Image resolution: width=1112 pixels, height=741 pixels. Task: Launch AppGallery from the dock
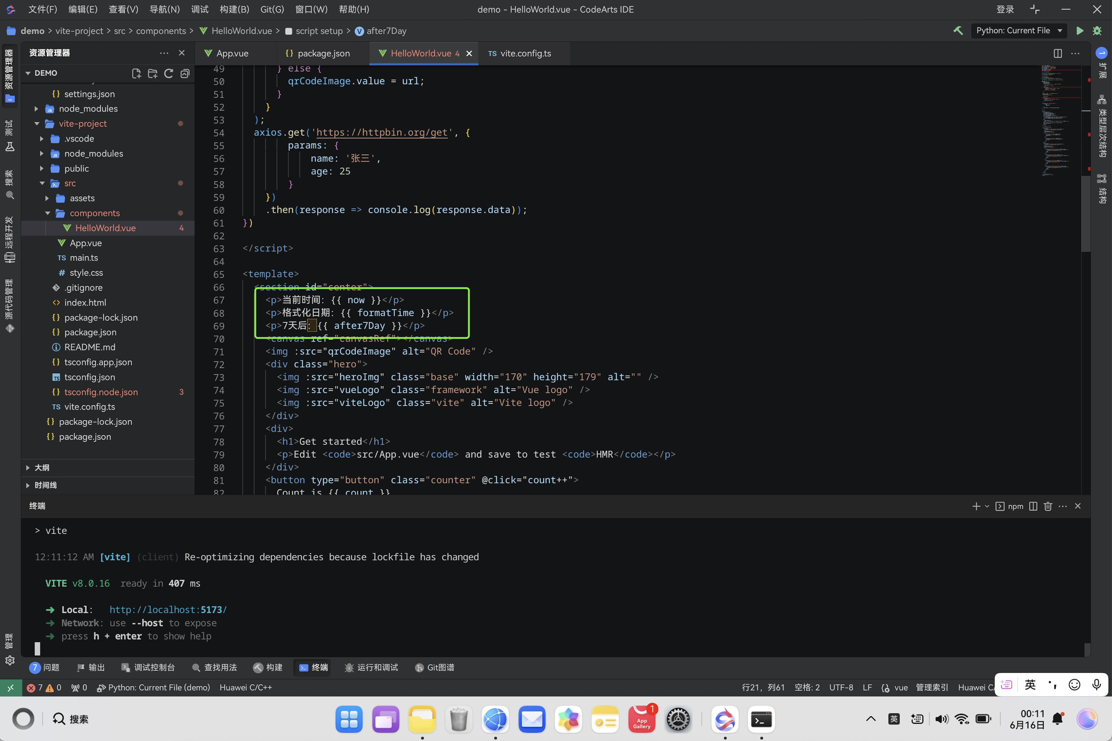641,719
